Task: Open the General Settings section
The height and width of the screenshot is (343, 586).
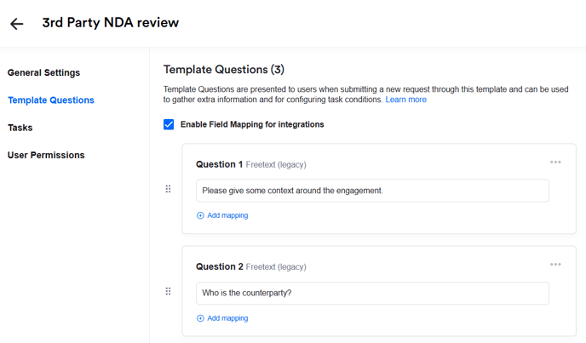Action: [x=43, y=73]
